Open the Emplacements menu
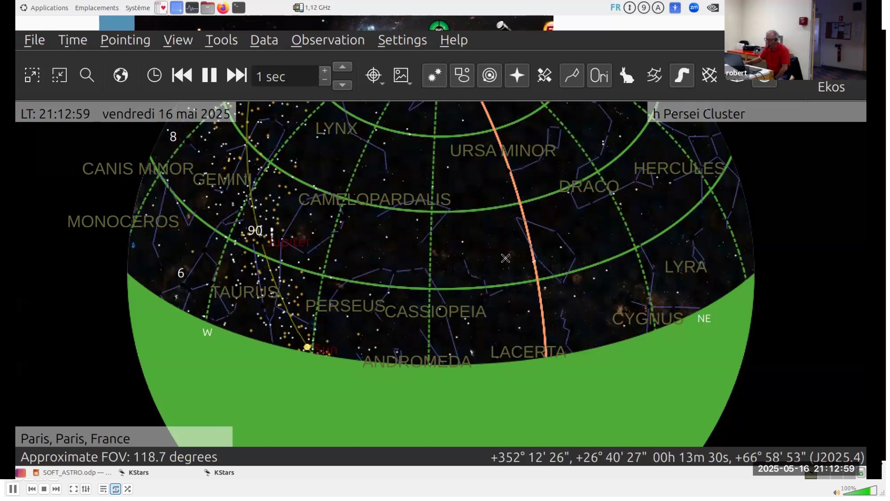This screenshot has height=501, width=890. [x=97, y=7]
